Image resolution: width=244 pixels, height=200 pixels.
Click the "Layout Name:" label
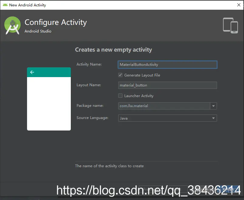(89, 85)
